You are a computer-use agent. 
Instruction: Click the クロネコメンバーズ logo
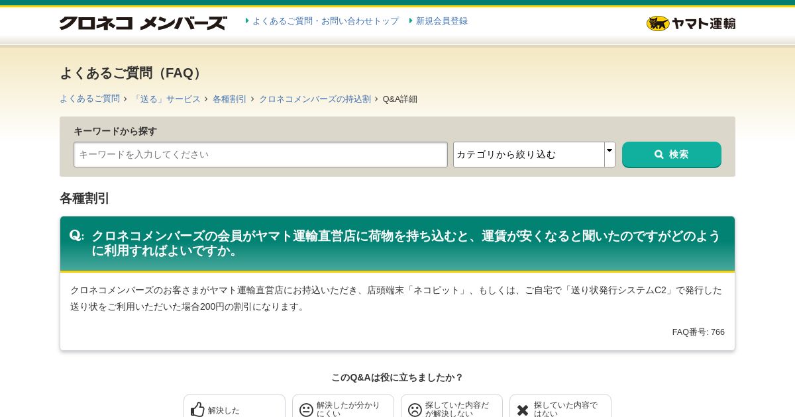coord(143,23)
